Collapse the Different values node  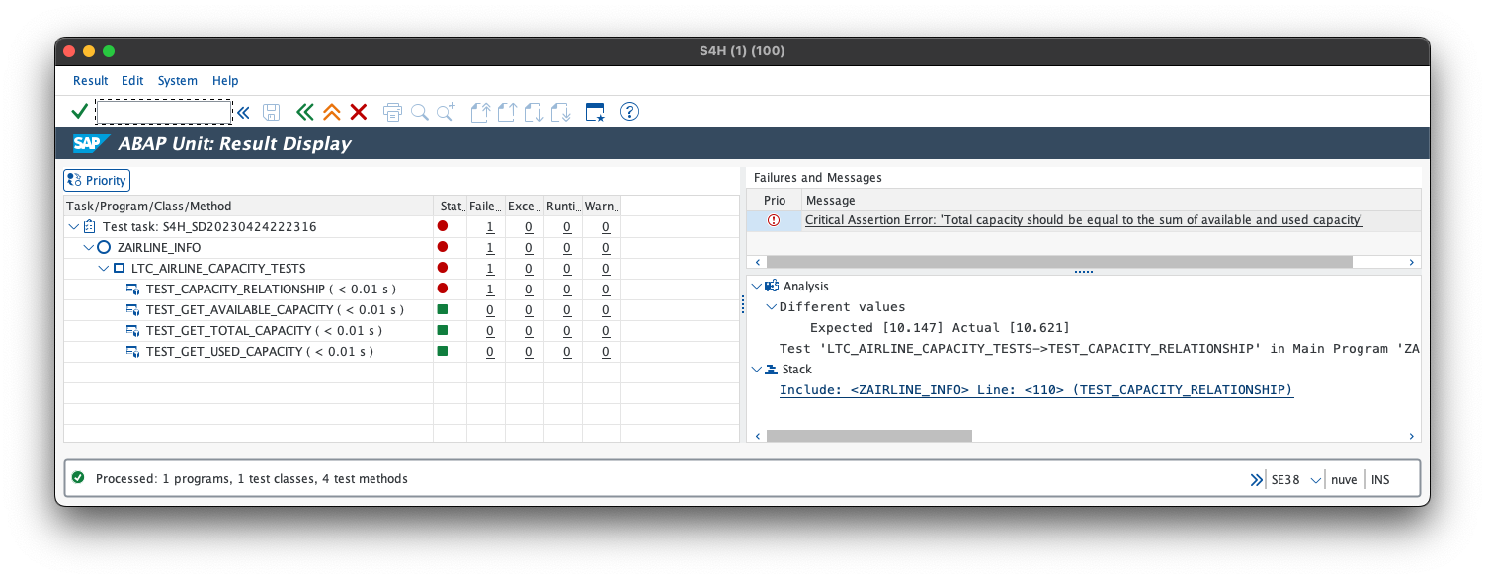pyautogui.click(x=772, y=306)
